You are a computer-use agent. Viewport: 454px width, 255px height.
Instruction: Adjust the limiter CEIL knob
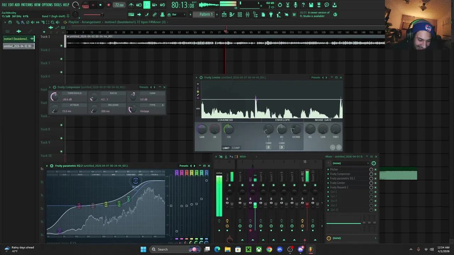click(x=229, y=130)
